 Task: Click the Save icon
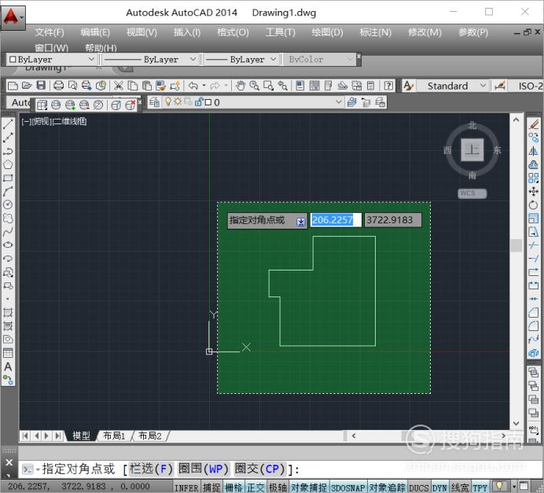click(x=41, y=86)
